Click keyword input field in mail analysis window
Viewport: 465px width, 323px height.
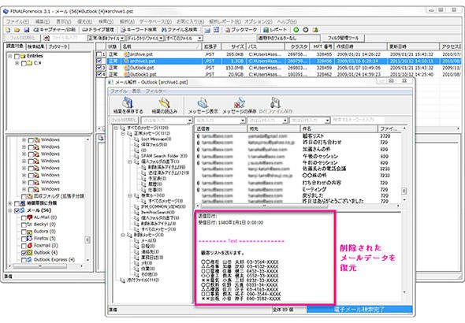358,120
